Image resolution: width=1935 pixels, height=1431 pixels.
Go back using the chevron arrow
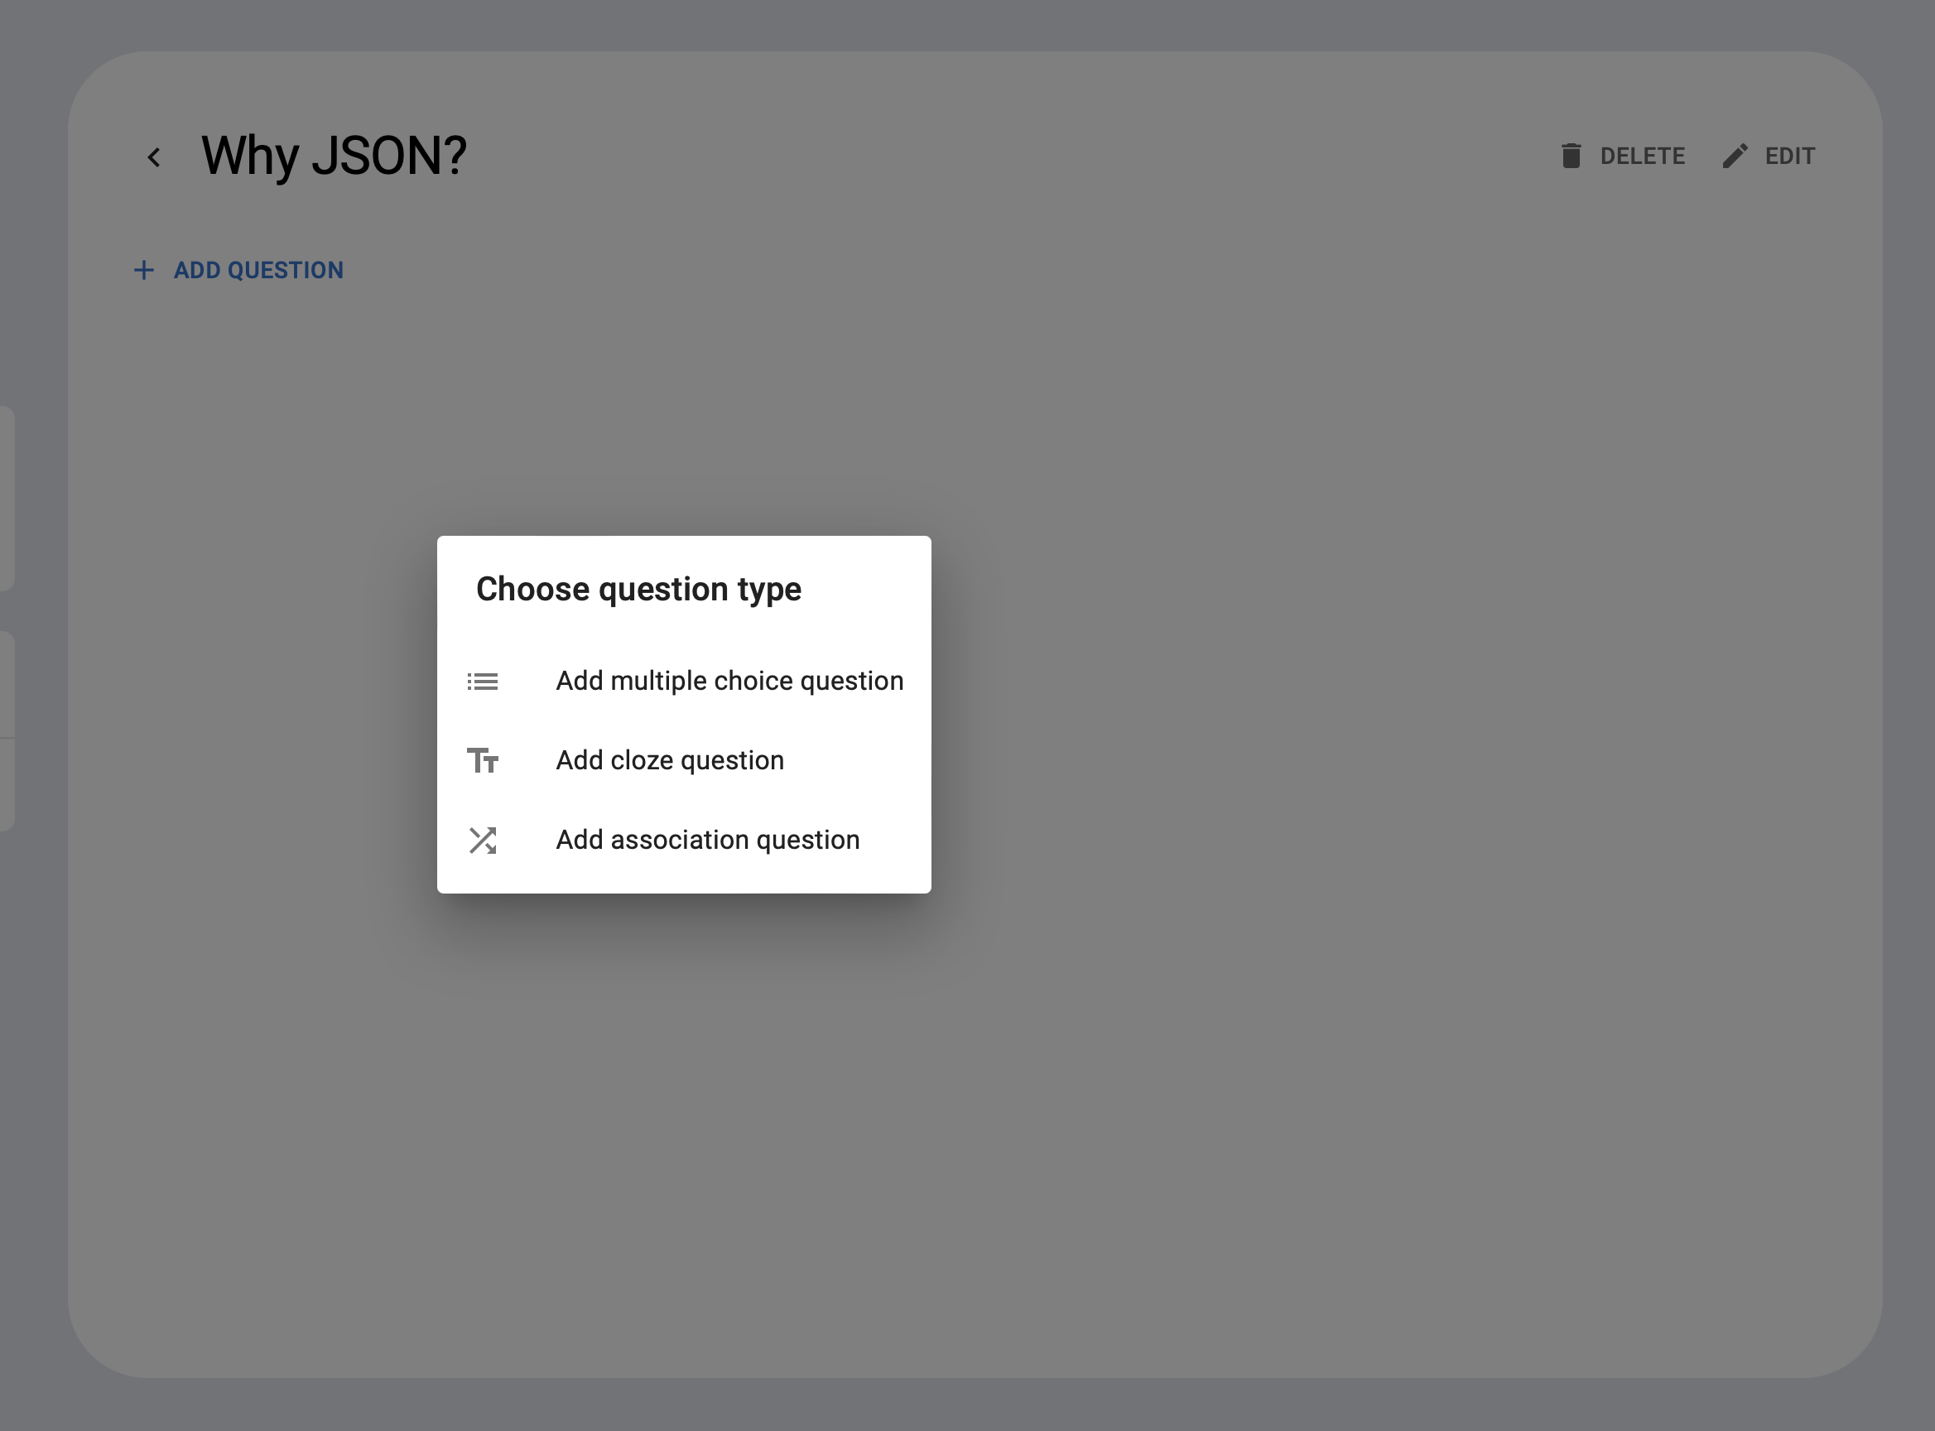(154, 157)
